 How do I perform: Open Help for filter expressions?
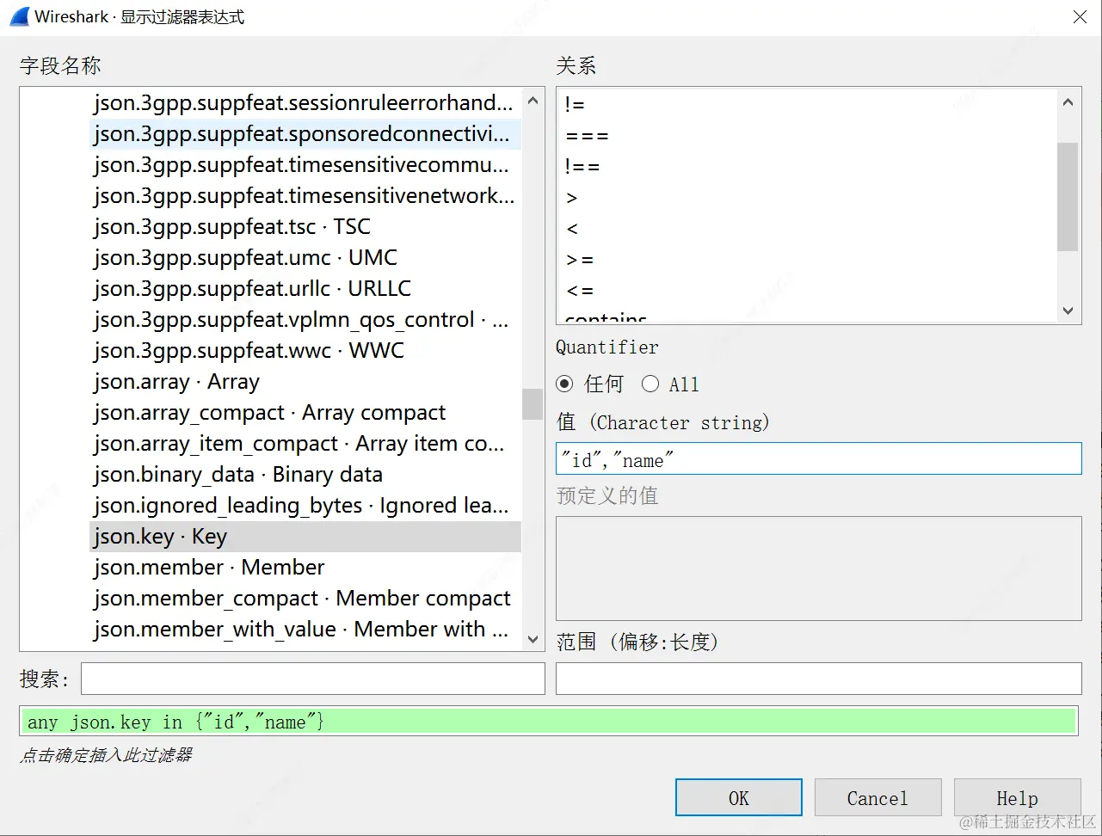[x=1017, y=797]
